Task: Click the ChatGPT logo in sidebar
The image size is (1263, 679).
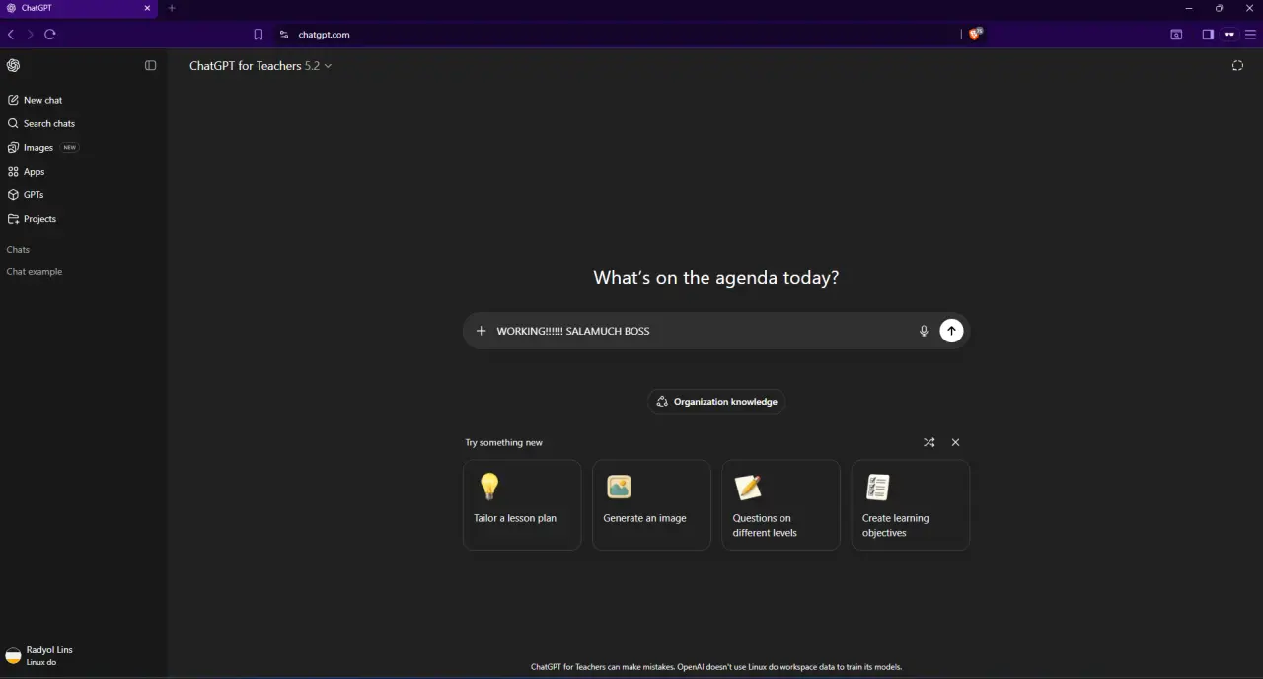Action: pos(13,65)
